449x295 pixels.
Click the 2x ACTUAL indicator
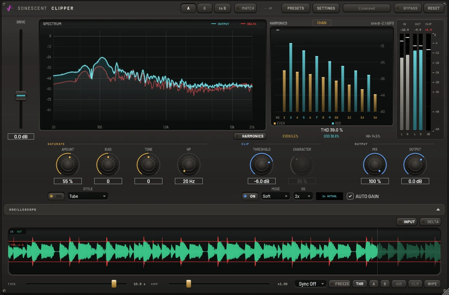click(x=329, y=196)
